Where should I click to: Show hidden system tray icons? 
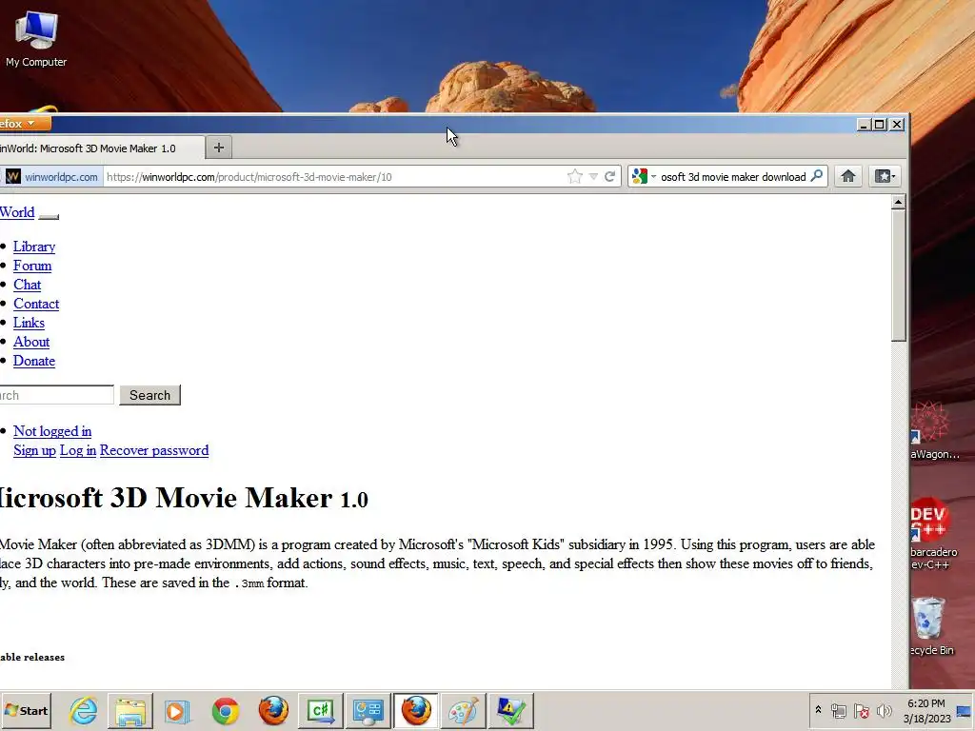tap(818, 710)
